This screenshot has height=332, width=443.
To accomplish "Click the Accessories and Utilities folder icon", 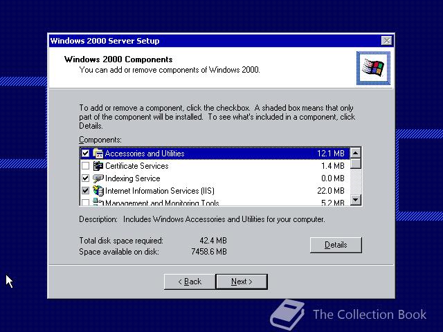I will tap(98, 154).
